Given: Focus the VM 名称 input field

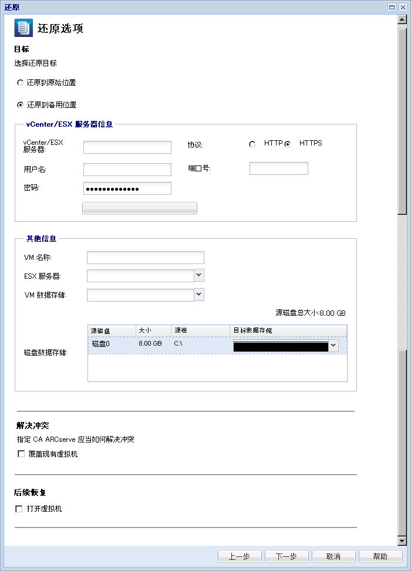Looking at the screenshot, I should pyautogui.click(x=146, y=258).
